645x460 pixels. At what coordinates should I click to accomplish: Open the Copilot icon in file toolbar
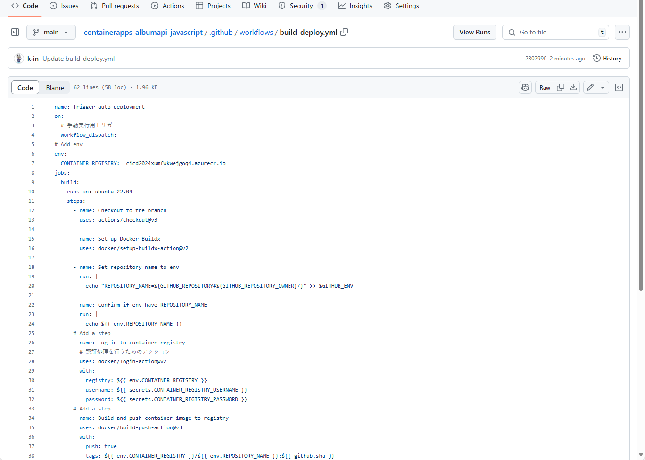tap(525, 87)
